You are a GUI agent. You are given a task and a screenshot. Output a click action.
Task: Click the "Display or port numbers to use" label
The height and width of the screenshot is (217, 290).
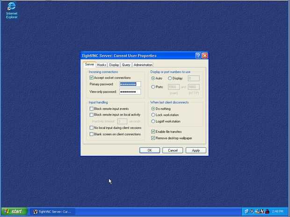tap(170, 72)
